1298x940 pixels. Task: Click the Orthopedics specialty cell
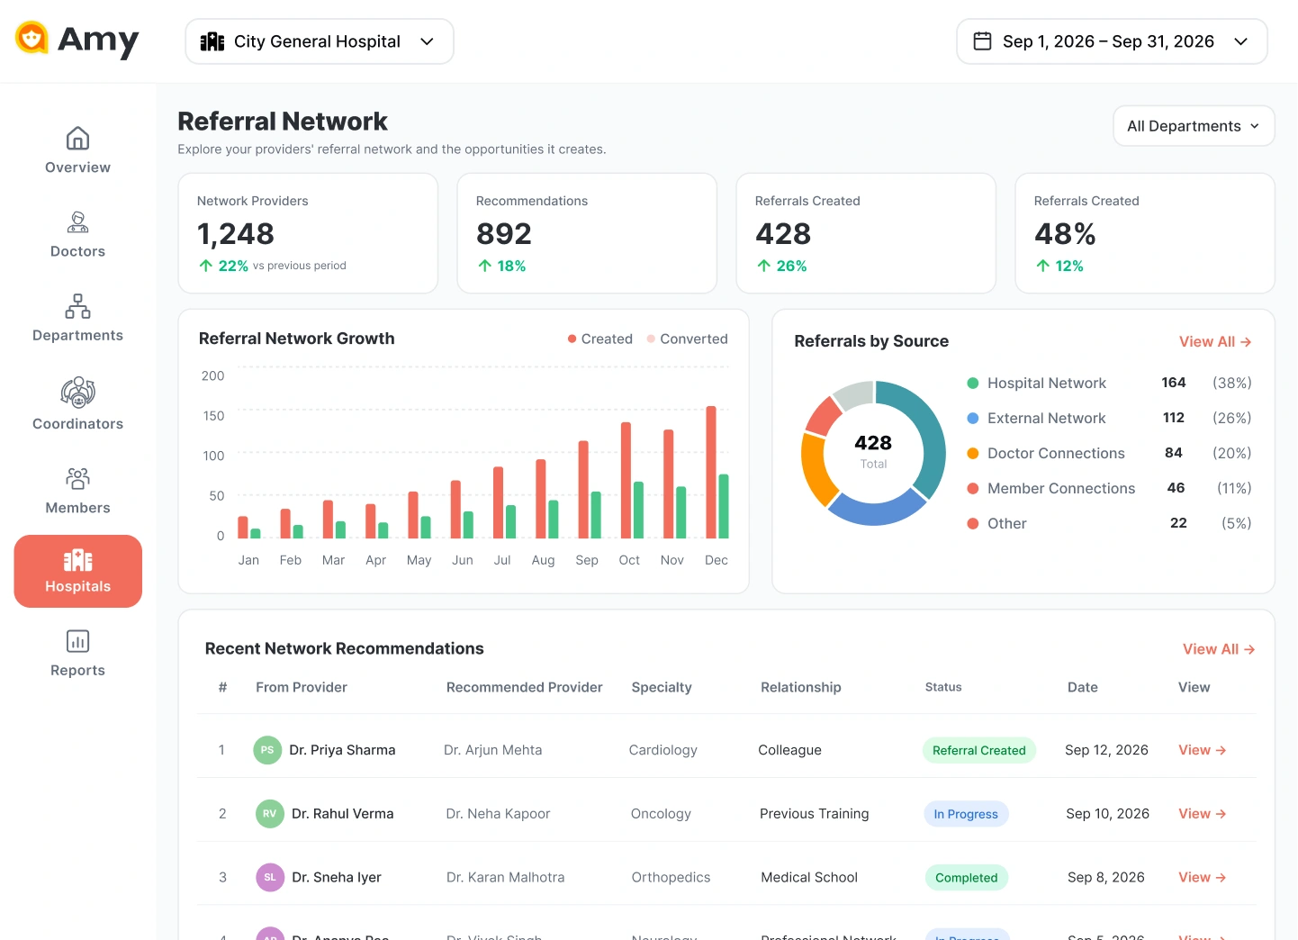(671, 877)
